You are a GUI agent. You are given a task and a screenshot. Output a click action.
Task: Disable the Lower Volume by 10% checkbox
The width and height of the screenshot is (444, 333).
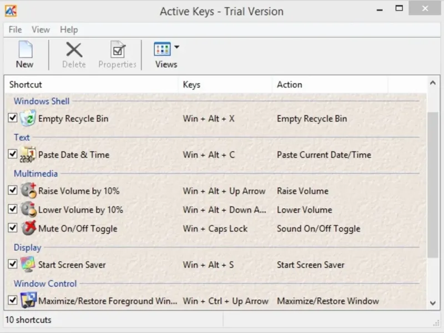12,209
